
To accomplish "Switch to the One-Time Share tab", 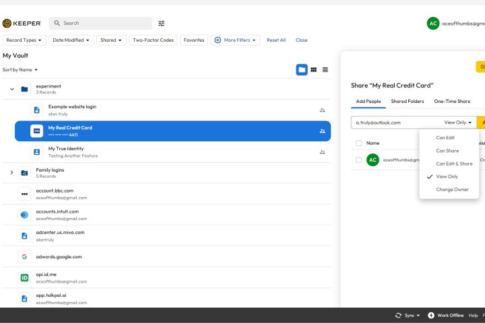I will pos(452,101).
